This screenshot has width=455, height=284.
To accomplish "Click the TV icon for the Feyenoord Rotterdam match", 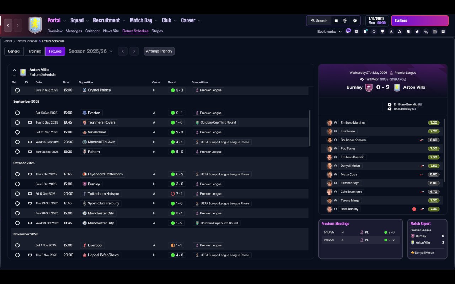I will pos(30,174).
